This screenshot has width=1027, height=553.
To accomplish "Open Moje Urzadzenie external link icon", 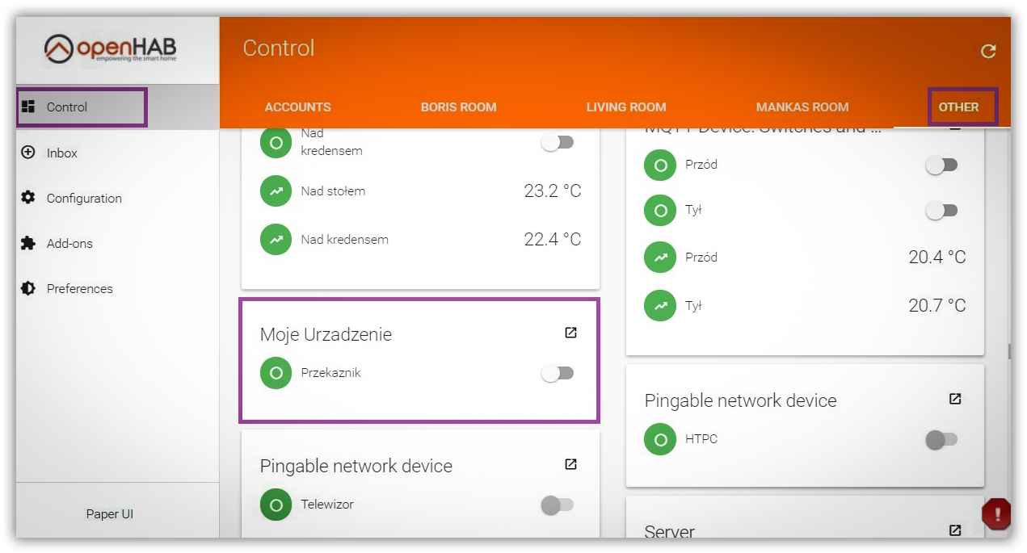I will click(570, 333).
